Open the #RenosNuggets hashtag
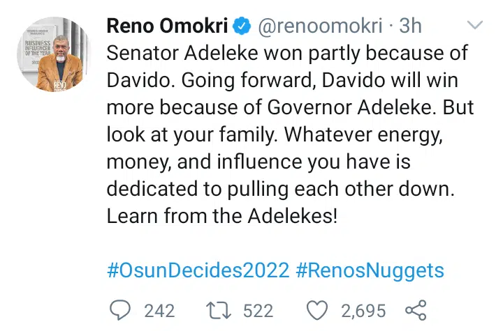The height and width of the screenshot is (331, 503). (x=370, y=269)
